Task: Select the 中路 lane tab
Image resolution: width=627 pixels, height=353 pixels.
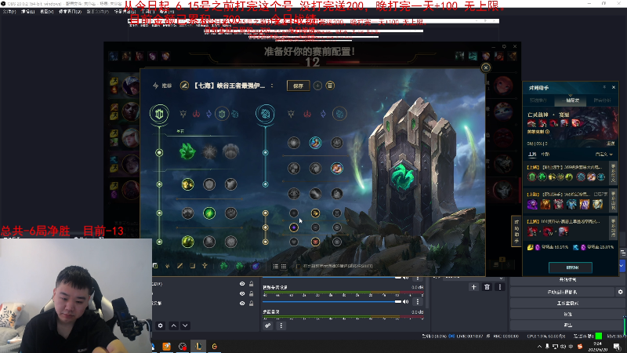Action: (545, 154)
